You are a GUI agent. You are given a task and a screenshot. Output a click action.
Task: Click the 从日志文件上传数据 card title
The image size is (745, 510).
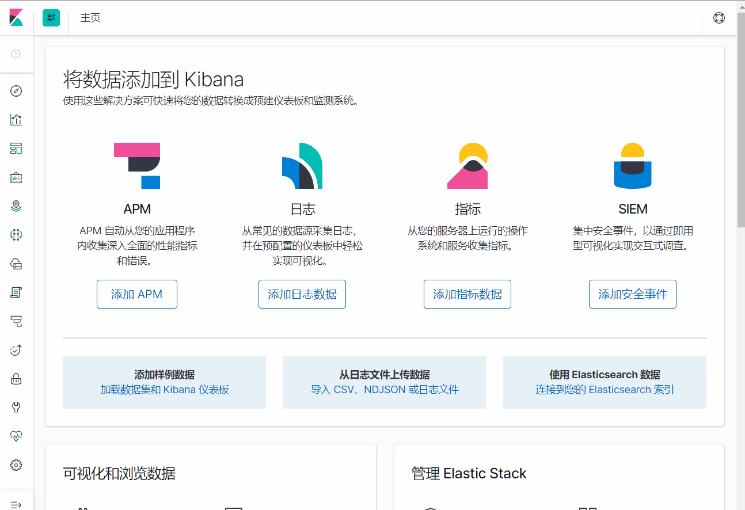click(385, 375)
